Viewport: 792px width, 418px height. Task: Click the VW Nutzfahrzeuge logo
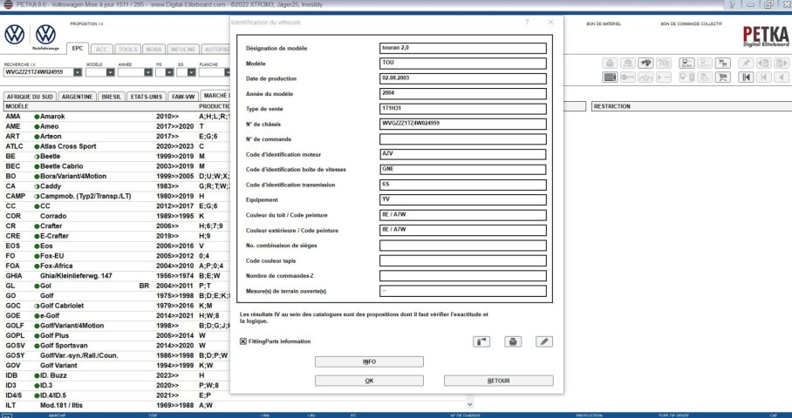click(x=45, y=37)
